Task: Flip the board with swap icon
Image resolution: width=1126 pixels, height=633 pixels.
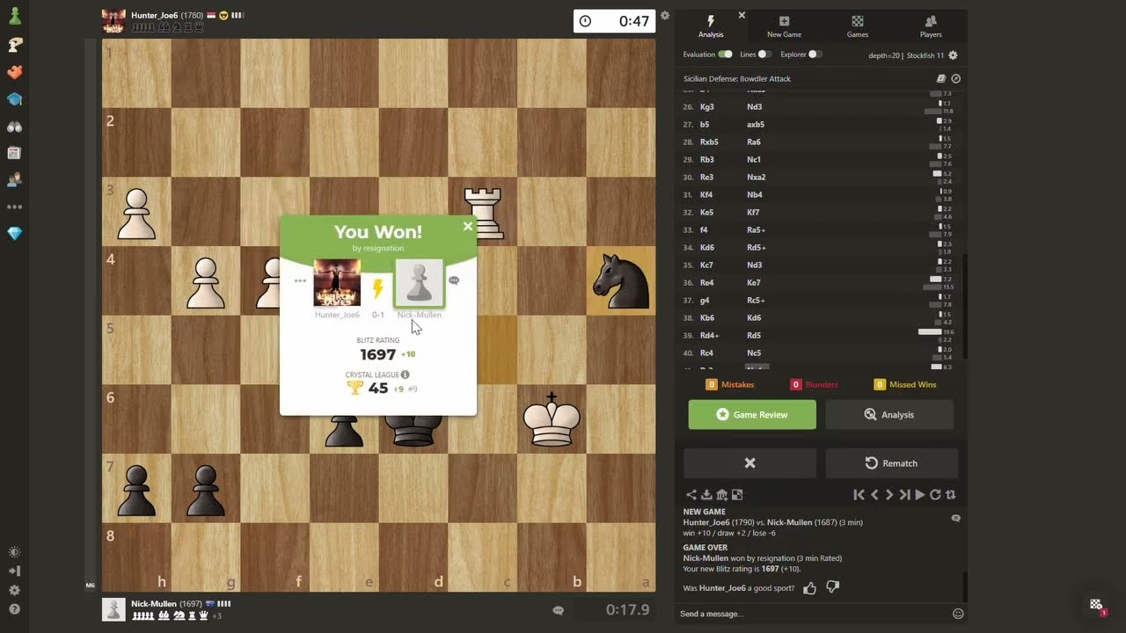Action: [x=950, y=495]
